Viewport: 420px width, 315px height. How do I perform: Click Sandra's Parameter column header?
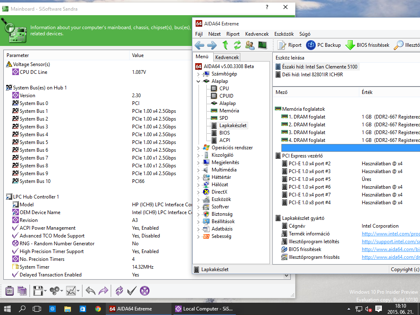pyautogui.click(x=66, y=55)
